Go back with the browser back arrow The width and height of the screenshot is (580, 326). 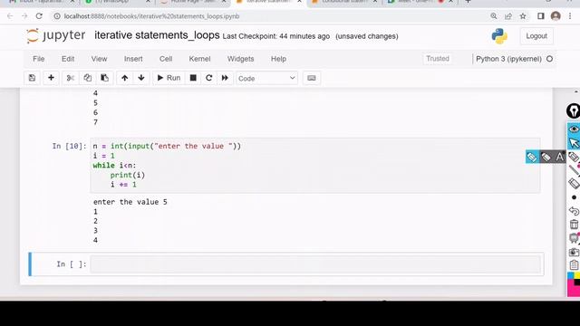pyautogui.click(x=10, y=16)
